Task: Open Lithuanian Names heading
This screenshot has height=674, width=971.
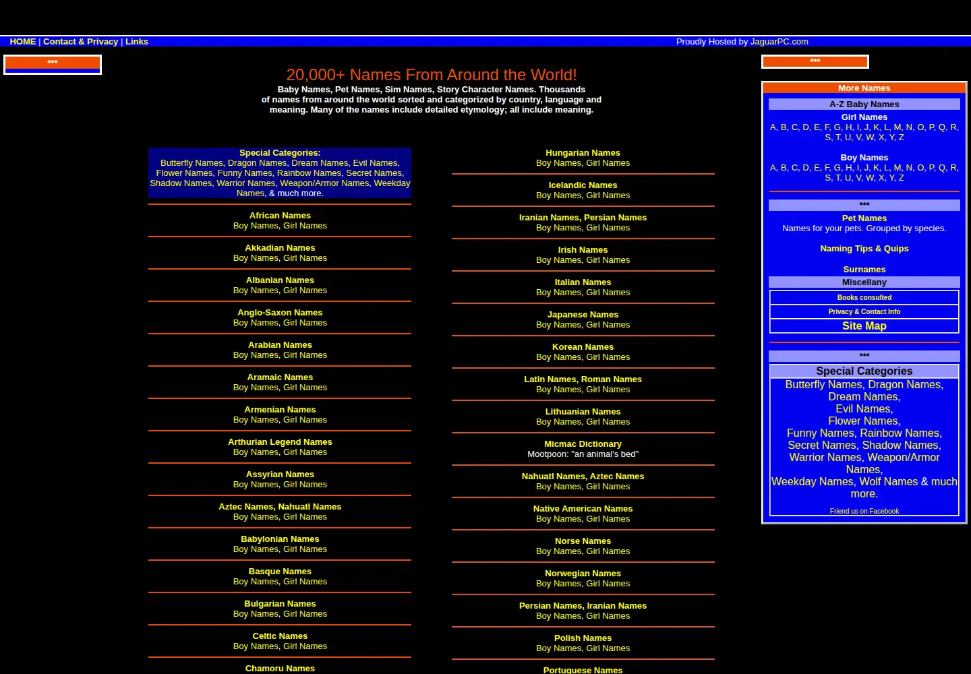Action: [x=583, y=412]
